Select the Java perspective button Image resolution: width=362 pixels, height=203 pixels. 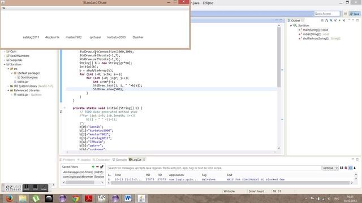355,14
